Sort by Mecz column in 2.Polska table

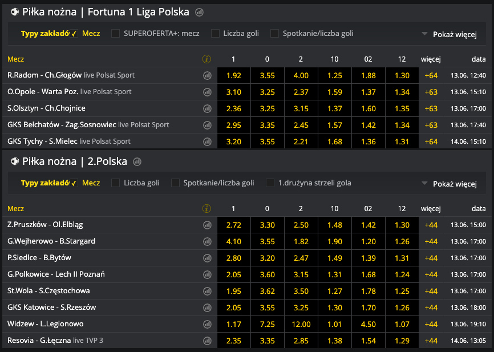click(15, 209)
